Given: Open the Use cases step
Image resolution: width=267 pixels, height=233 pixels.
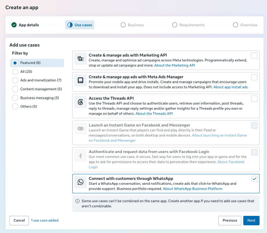Looking at the screenshot, I should 80,25.
